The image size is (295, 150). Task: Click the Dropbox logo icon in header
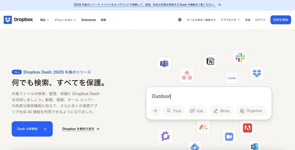tap(8, 20)
